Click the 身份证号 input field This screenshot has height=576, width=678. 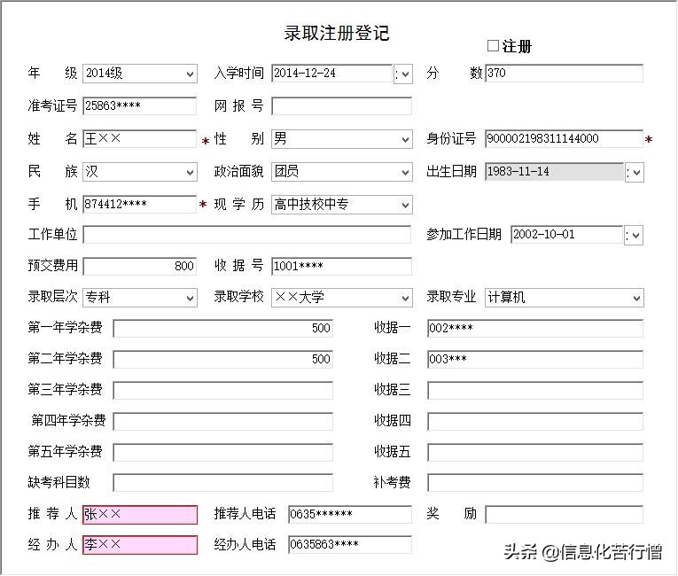[x=565, y=139]
